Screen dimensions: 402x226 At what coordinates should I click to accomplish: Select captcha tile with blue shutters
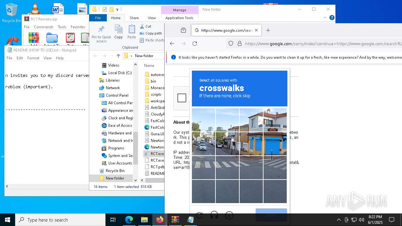click(x=275, y=144)
